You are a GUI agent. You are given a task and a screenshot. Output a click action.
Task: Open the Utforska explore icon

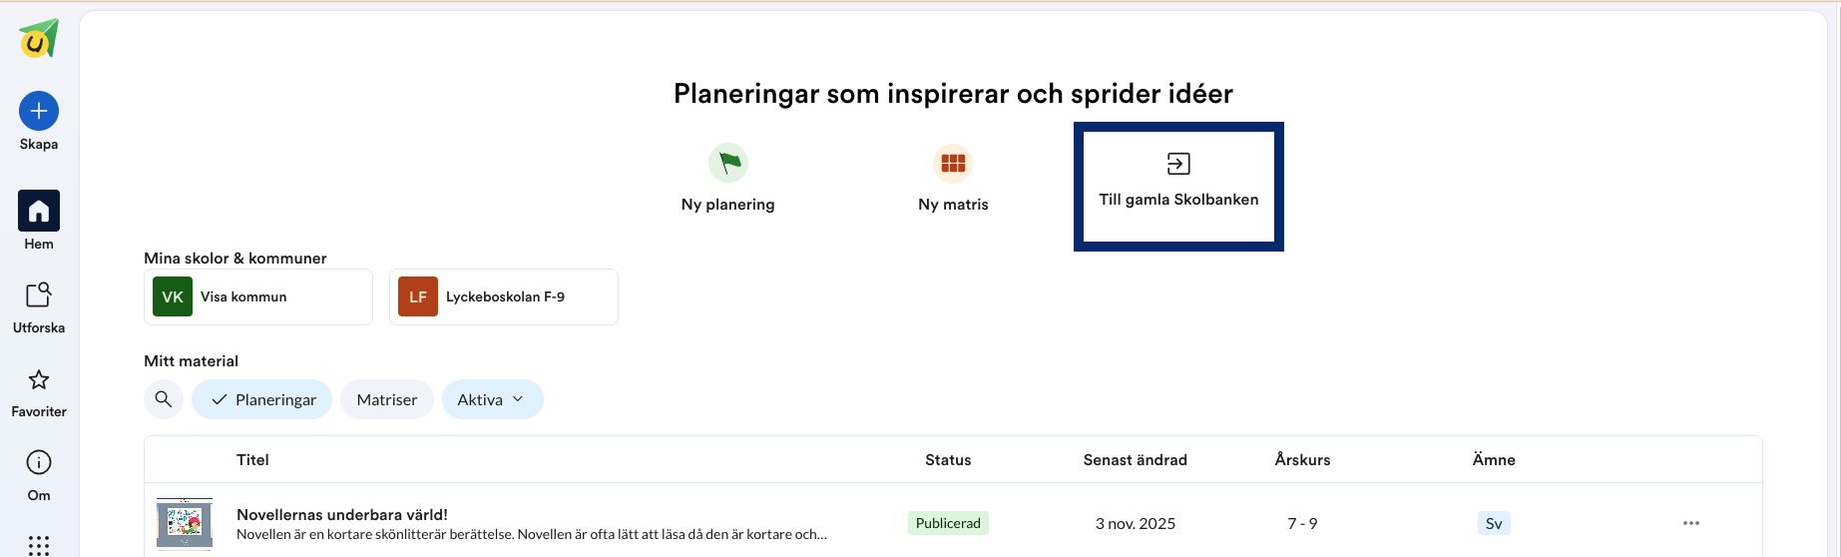[39, 295]
